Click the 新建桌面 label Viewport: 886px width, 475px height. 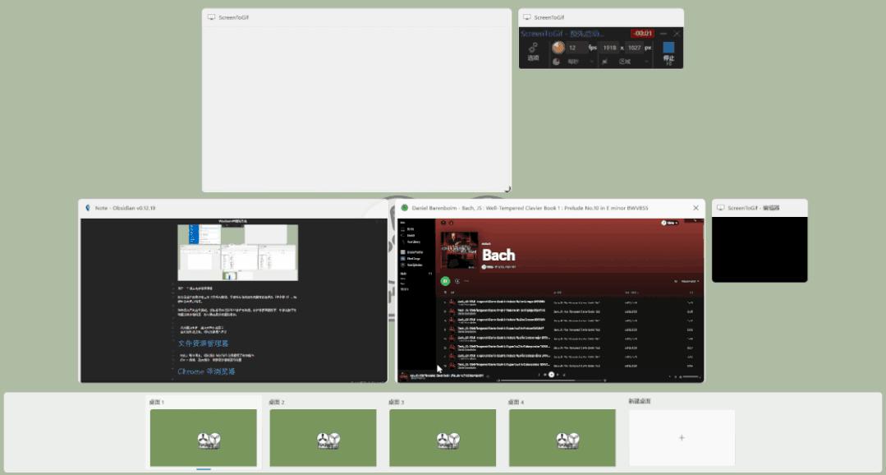click(x=639, y=401)
